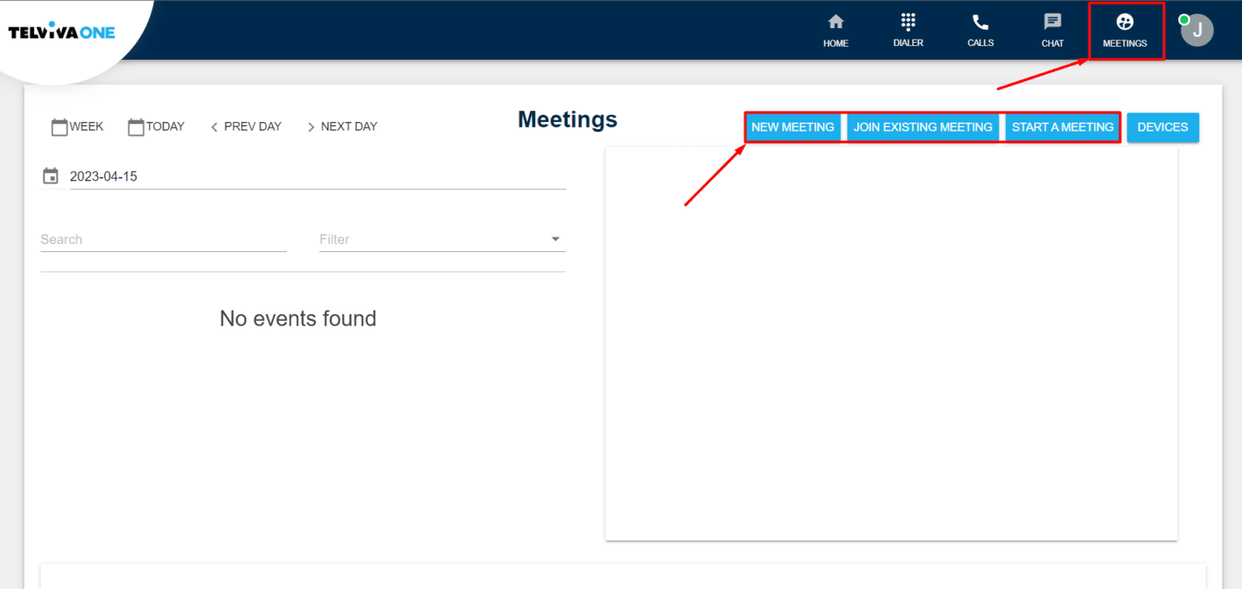The image size is (1242, 589).
Task: Open the Meetings section from the navigation
Action: pyautogui.click(x=1125, y=30)
